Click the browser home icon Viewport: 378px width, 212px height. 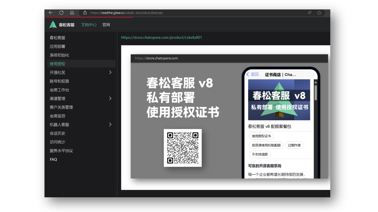click(72, 13)
